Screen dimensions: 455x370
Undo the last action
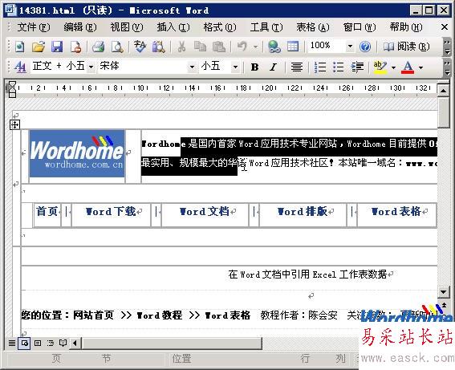[242, 47]
